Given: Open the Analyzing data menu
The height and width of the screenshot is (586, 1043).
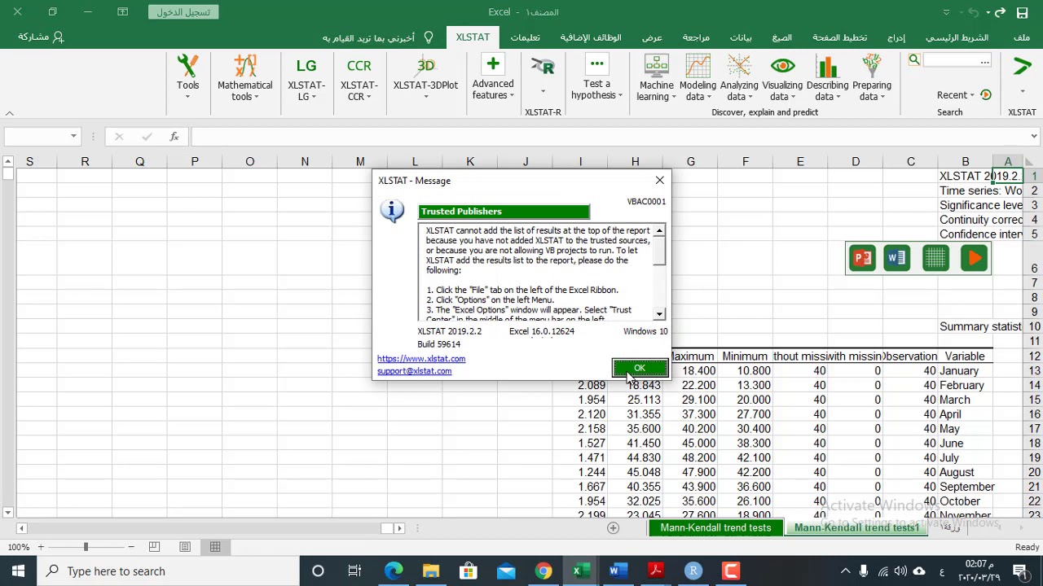Looking at the screenshot, I should 739,78.
